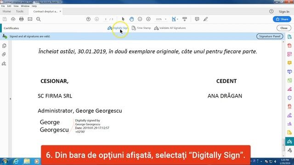Click the upload to cloud icon
Viewport: 294px width, 165px height.
point(13,19)
